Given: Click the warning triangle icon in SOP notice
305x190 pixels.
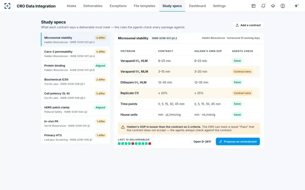Looking at the screenshot, I should (123, 127).
